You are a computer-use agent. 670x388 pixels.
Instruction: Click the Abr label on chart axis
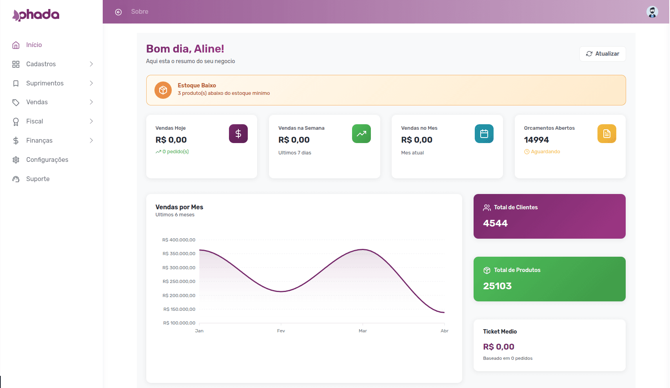click(x=444, y=331)
